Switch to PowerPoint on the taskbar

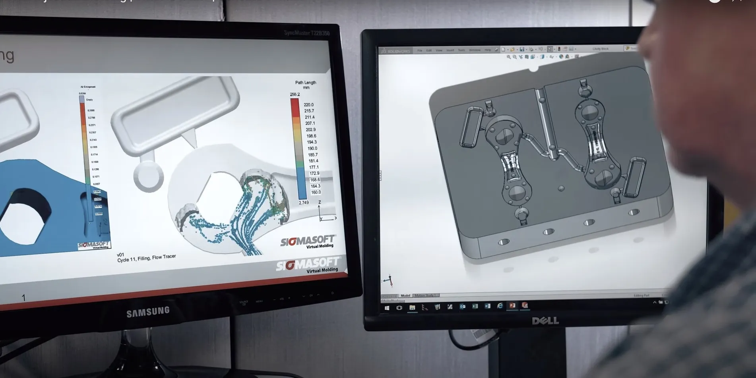(512, 305)
